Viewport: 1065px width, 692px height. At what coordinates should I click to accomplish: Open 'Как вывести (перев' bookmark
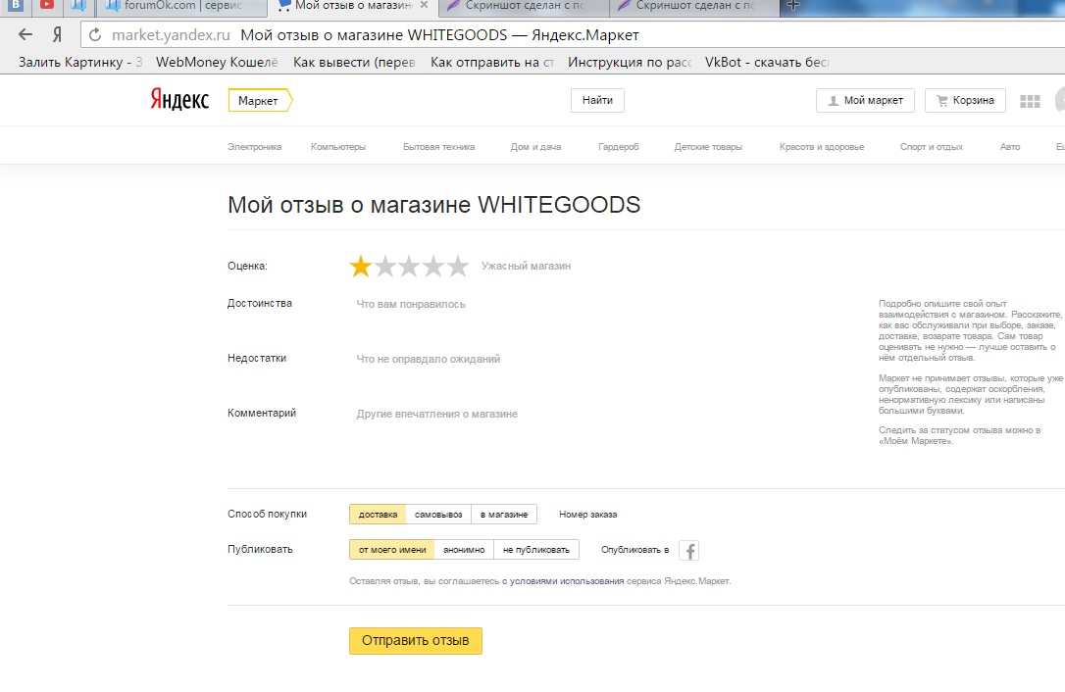(354, 62)
